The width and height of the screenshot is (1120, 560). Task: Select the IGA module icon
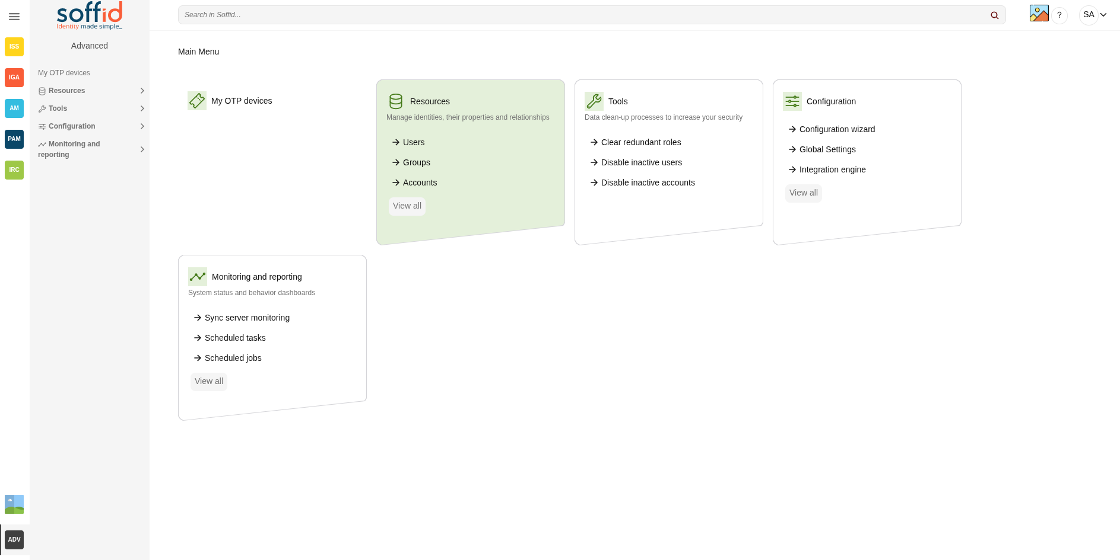[14, 78]
